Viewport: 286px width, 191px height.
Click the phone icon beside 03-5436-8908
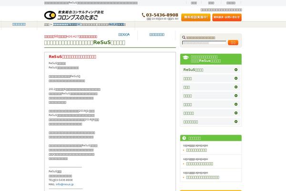click(x=143, y=15)
